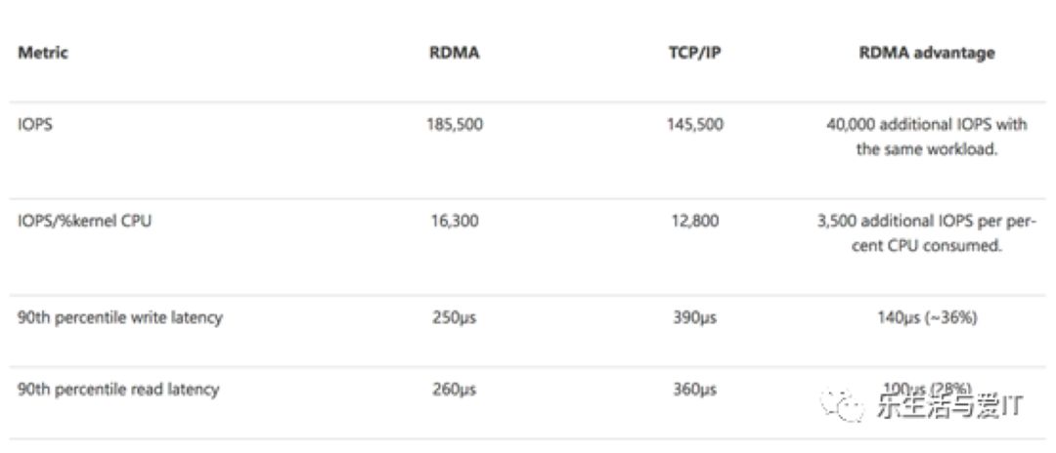Select the IOPS/%kernel CPU row label
Viewport: 1056px width, 453px height.
coord(84,221)
